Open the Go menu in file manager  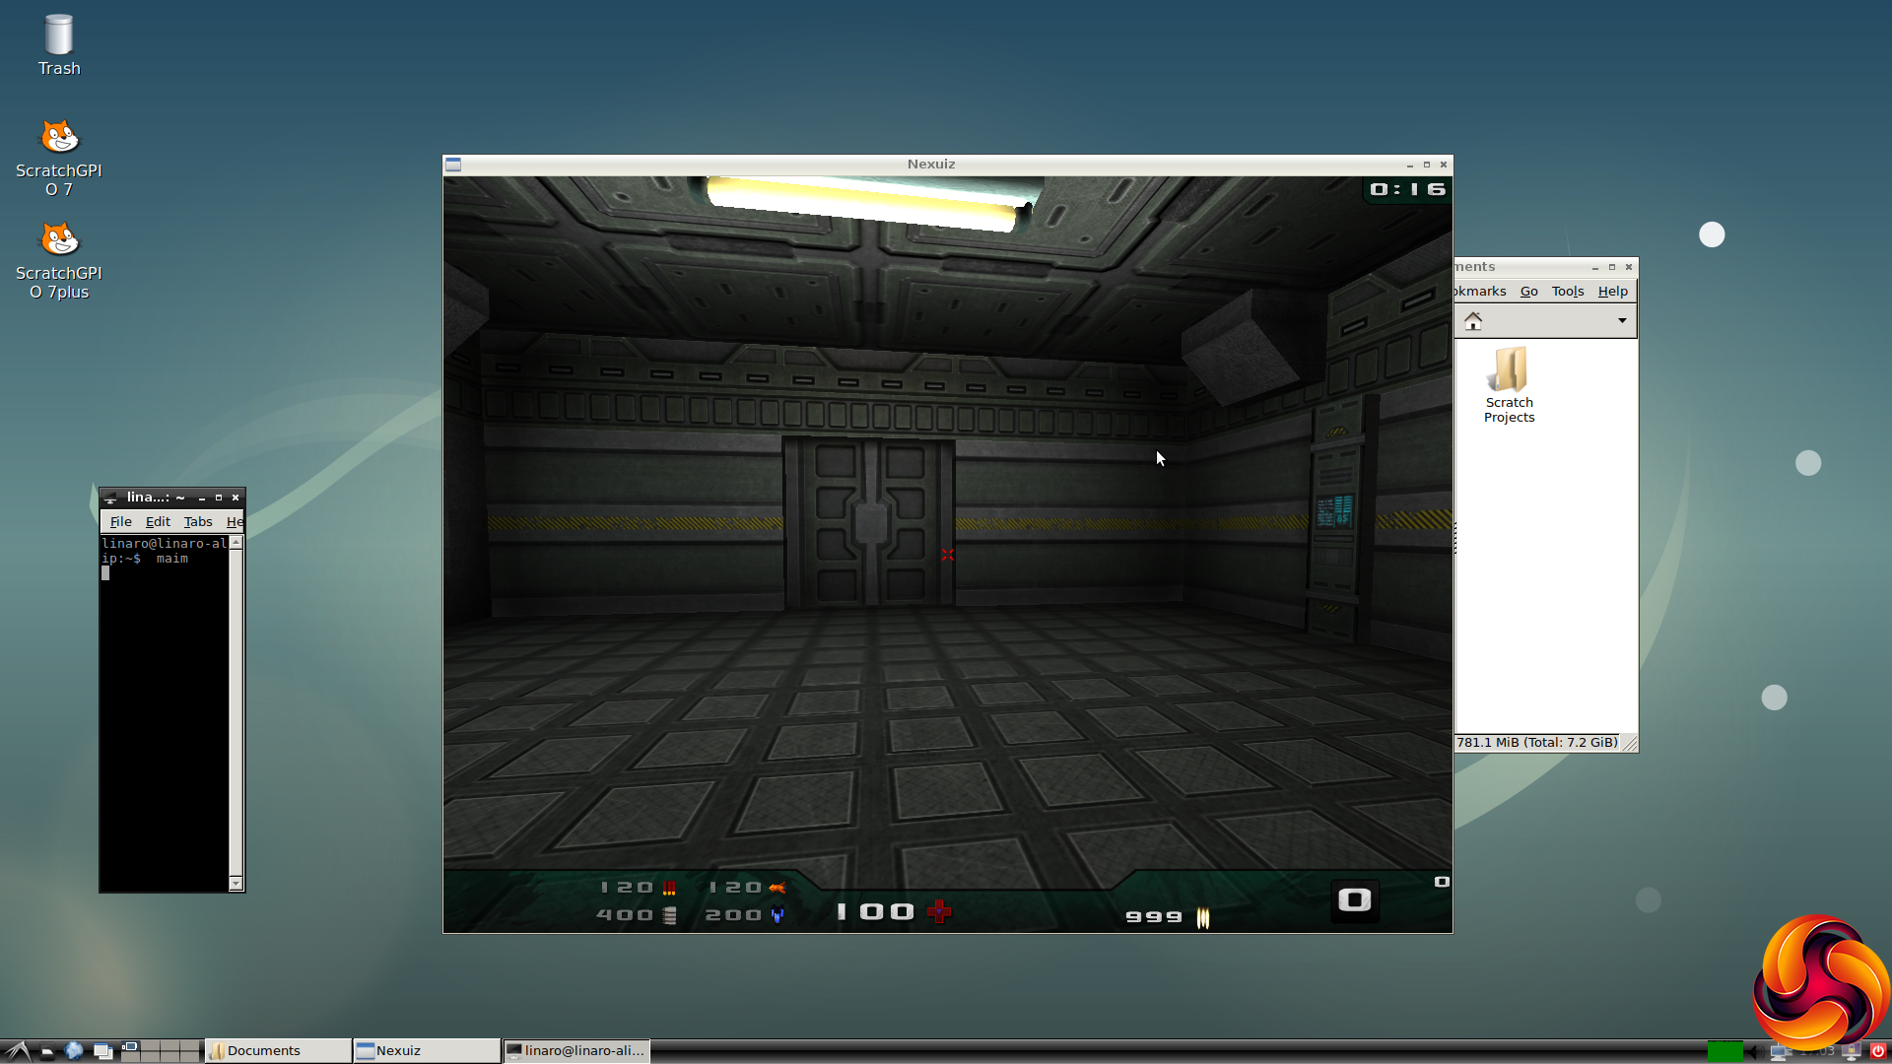1528,292
